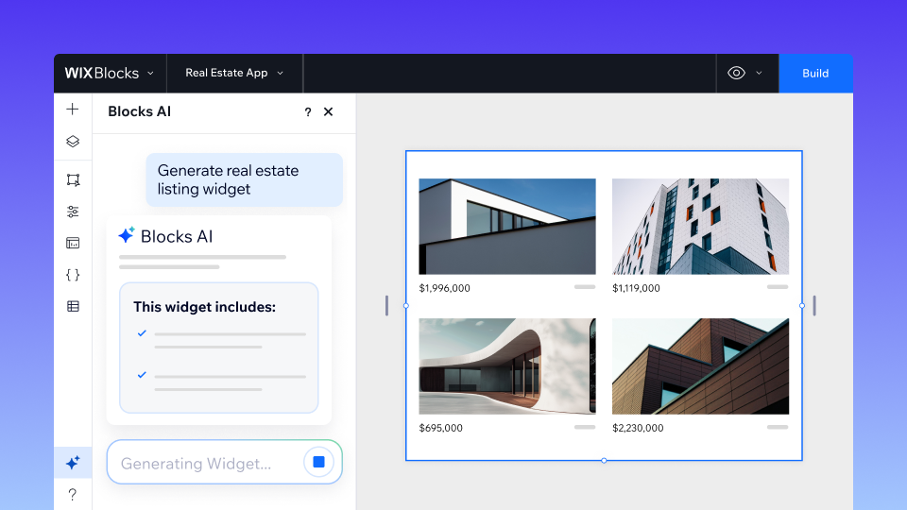Click the second checkmark in widget includes
The width and height of the screenshot is (907, 510).
142,375
